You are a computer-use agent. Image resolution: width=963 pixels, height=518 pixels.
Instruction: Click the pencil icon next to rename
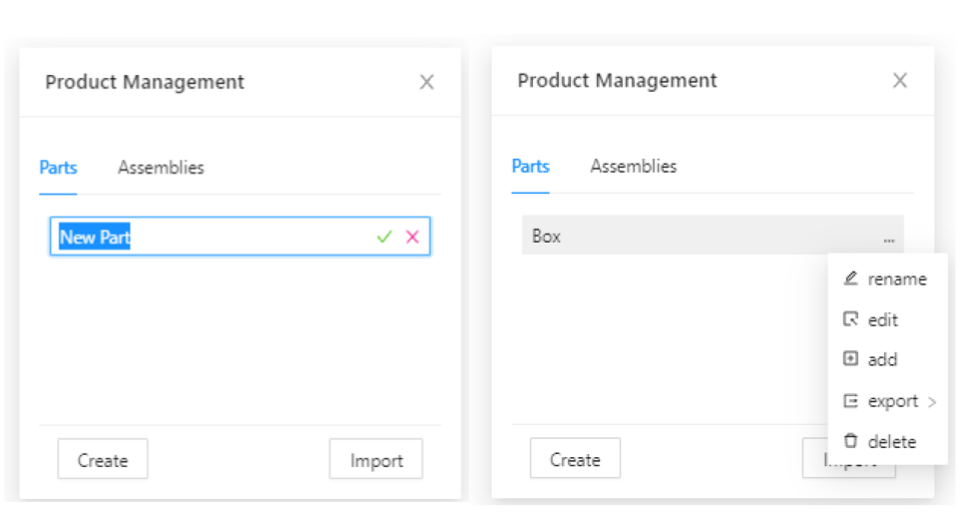click(x=851, y=278)
